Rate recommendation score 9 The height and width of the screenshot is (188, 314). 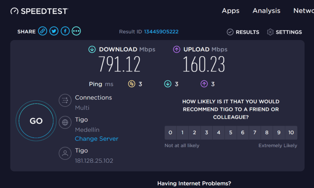tap(279, 133)
